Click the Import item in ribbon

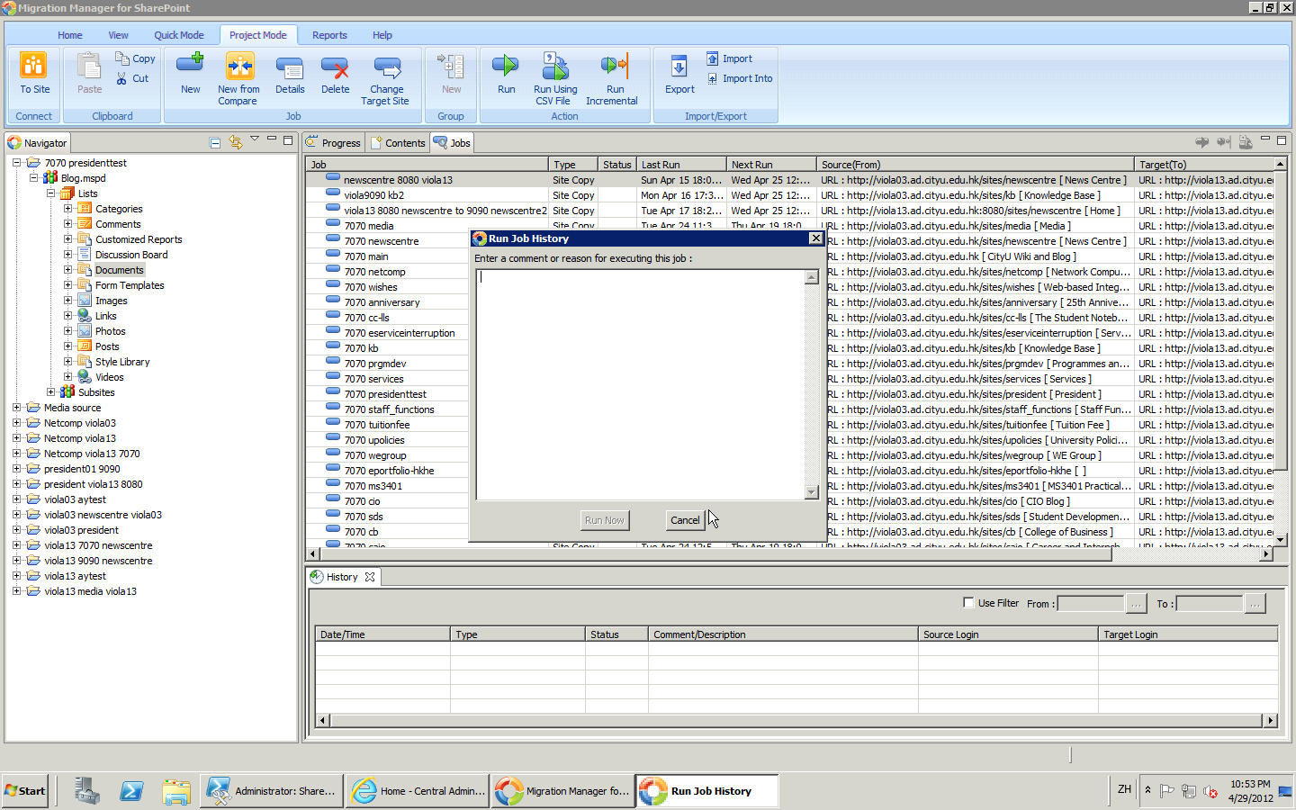(x=730, y=58)
